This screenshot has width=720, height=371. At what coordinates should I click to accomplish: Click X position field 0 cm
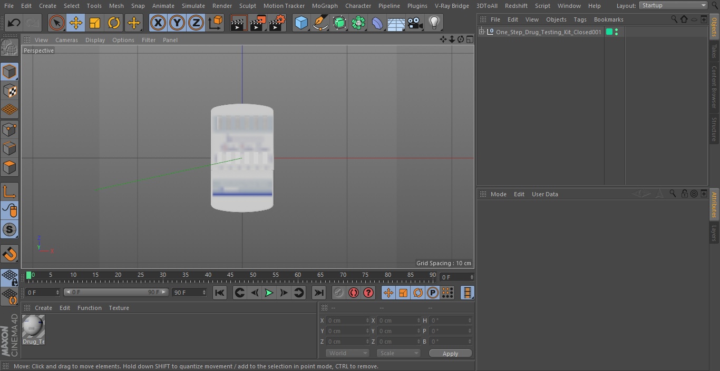tap(348, 320)
